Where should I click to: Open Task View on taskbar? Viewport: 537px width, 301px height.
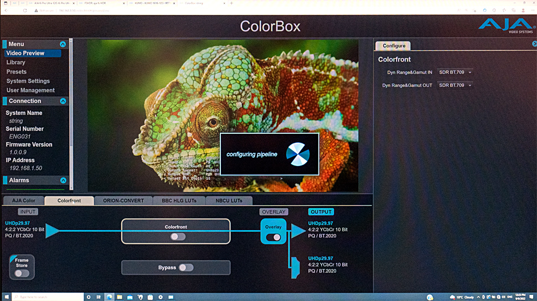[x=99, y=297]
